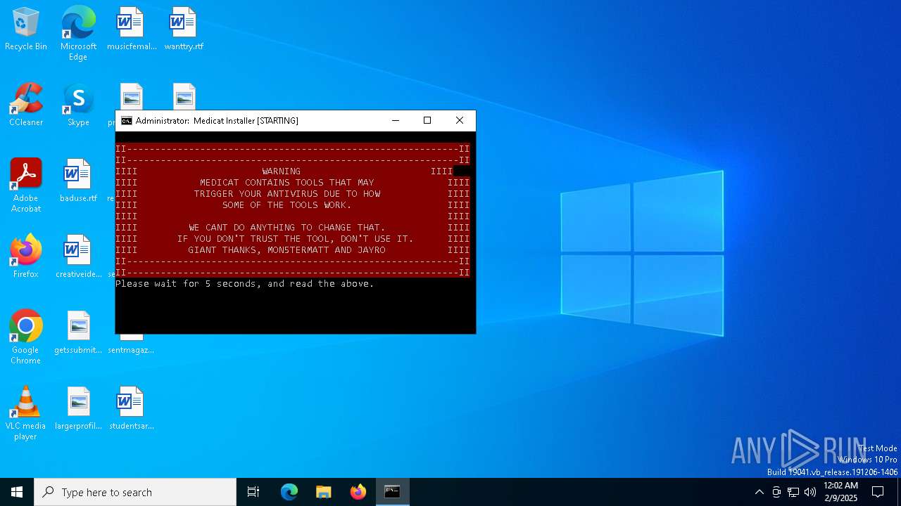Click the Medicat Installer title bar text

(x=217, y=121)
